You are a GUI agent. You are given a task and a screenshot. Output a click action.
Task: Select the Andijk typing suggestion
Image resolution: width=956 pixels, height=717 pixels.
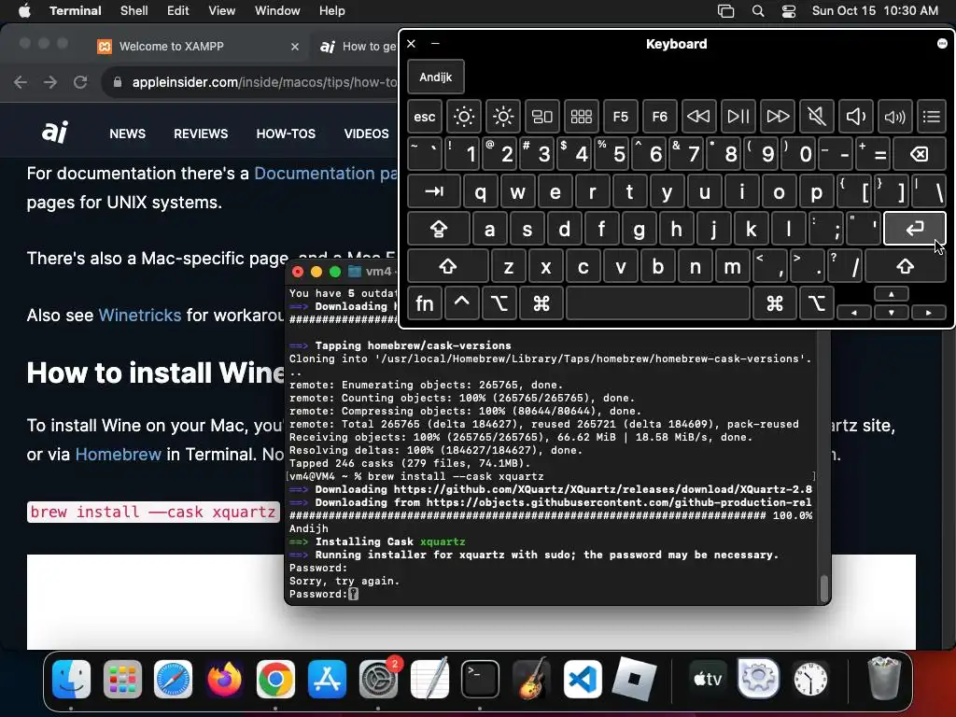(x=436, y=77)
